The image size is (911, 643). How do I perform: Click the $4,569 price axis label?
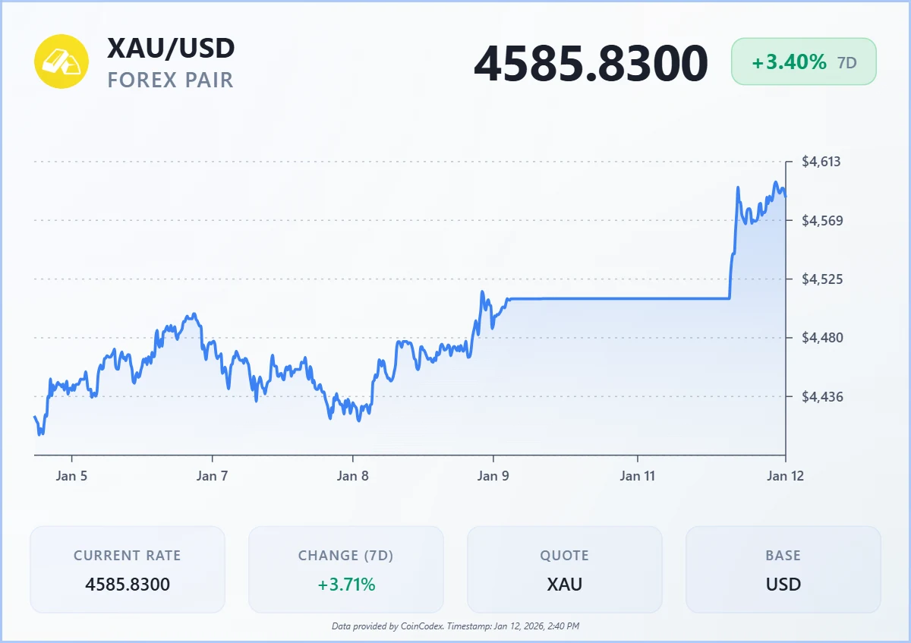tap(821, 221)
